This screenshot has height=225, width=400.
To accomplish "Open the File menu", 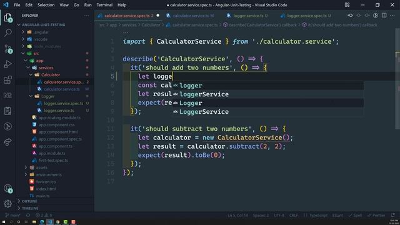I will [17, 5].
